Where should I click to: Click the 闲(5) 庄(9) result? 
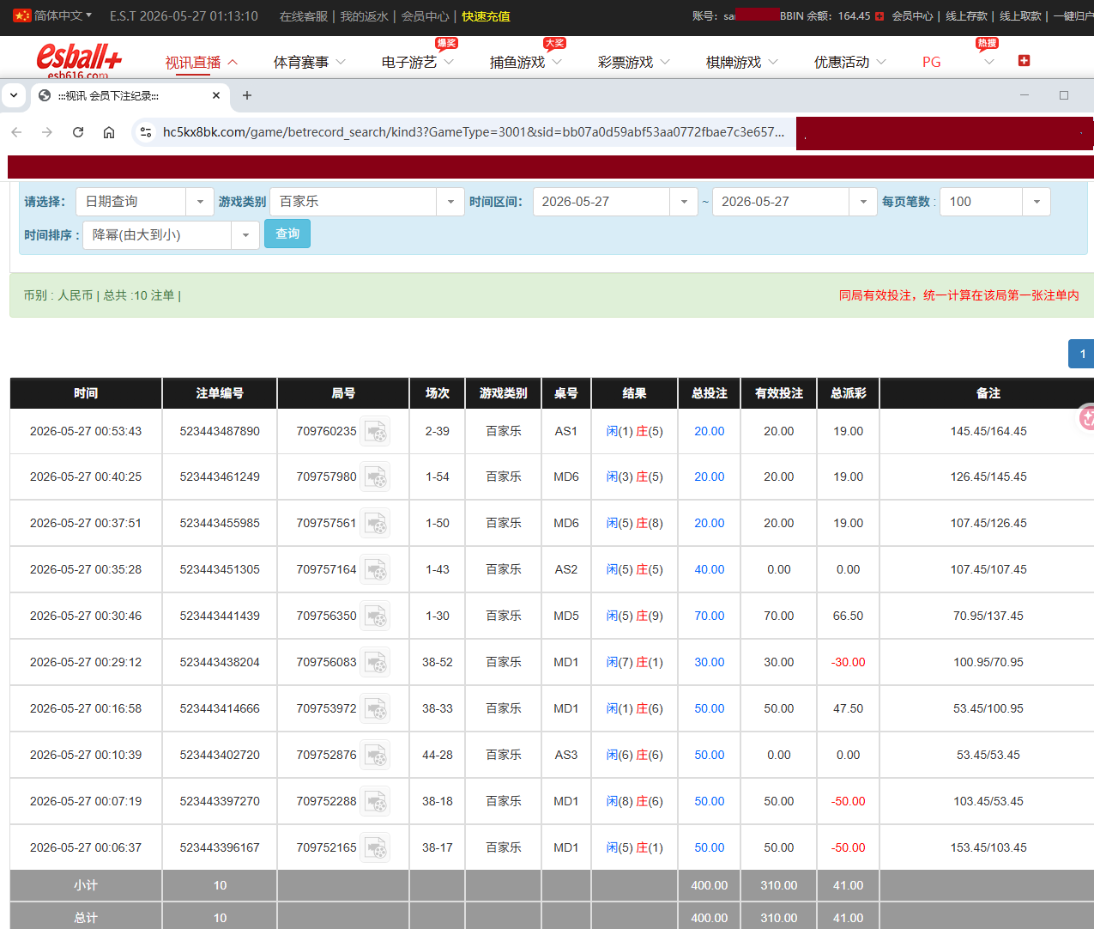(634, 616)
